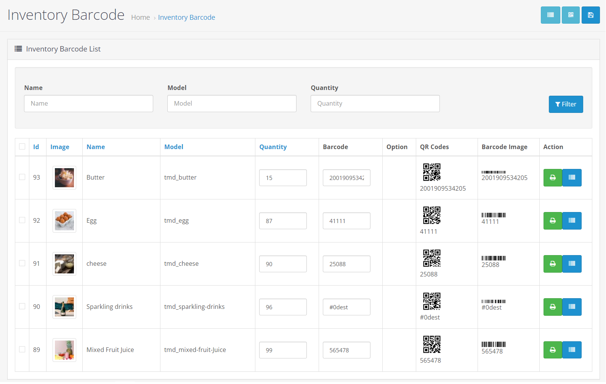
Task: Check the checkbox for row 93 Butter
Action: [22, 177]
